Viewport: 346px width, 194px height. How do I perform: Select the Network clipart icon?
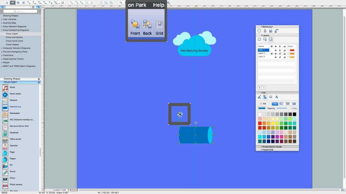(x=5, y=101)
